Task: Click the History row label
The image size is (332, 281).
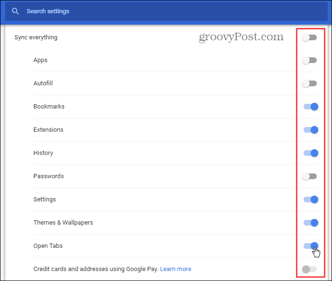Action: (43, 153)
